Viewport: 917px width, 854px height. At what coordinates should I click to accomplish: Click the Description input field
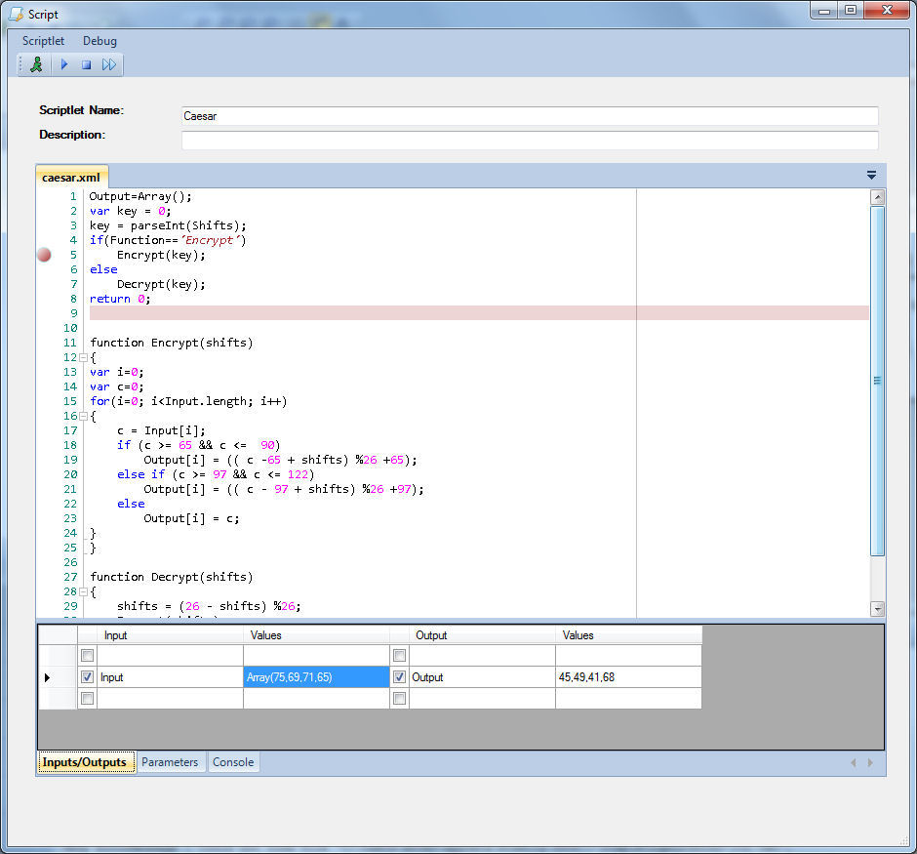[530, 141]
